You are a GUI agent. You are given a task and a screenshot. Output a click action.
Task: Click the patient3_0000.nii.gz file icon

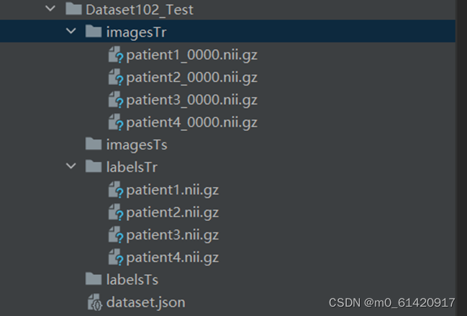pos(116,99)
